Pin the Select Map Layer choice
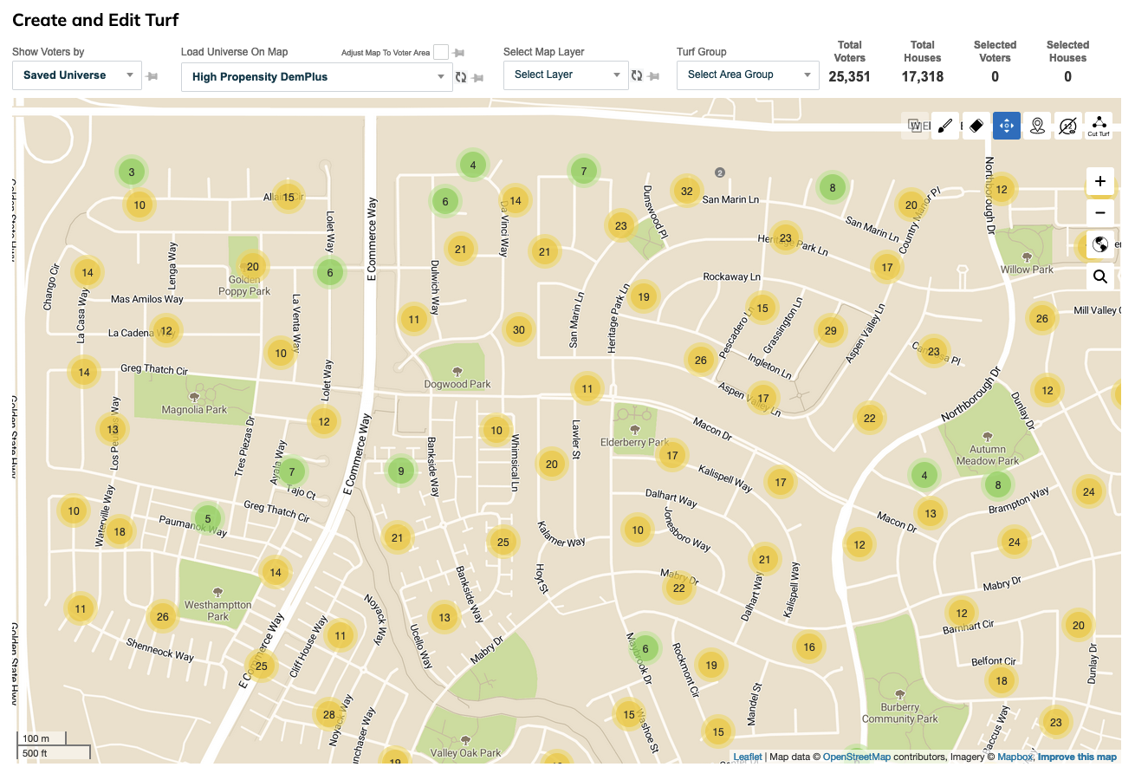Screen dimensions: 1135x780 (653, 76)
